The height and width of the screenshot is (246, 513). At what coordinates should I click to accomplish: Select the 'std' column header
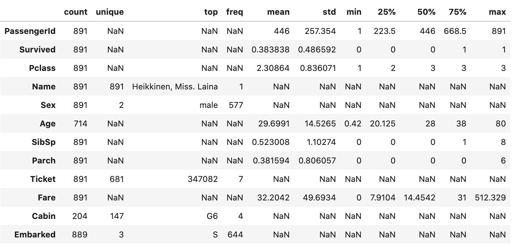click(329, 12)
